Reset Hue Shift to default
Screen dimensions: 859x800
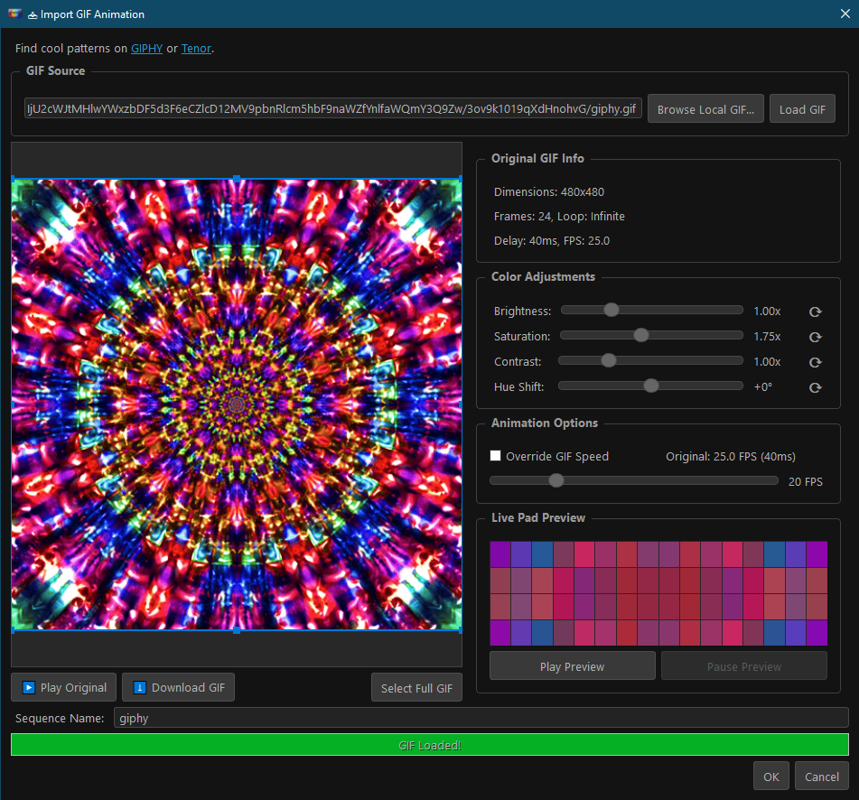click(x=815, y=387)
